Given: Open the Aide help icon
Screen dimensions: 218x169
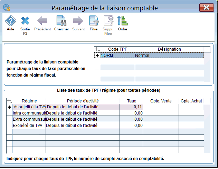Looking at the screenshot, I should coord(11,21).
